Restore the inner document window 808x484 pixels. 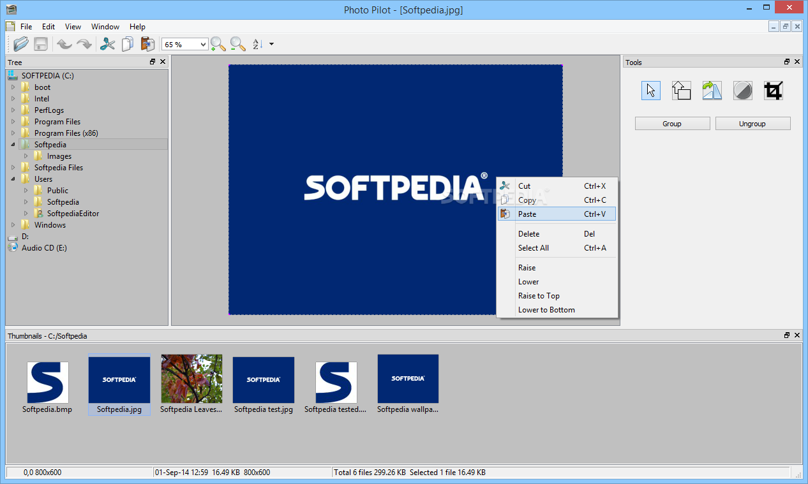pos(786,26)
